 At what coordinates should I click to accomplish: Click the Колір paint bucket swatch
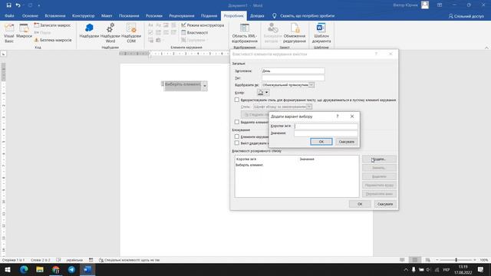[261, 93]
